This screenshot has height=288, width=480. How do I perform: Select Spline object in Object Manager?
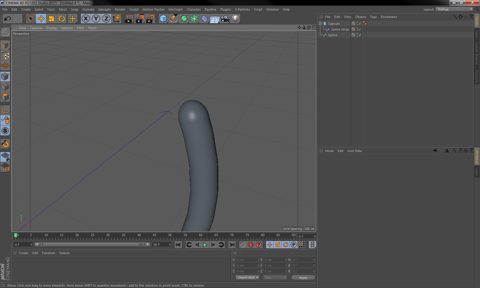(332, 35)
